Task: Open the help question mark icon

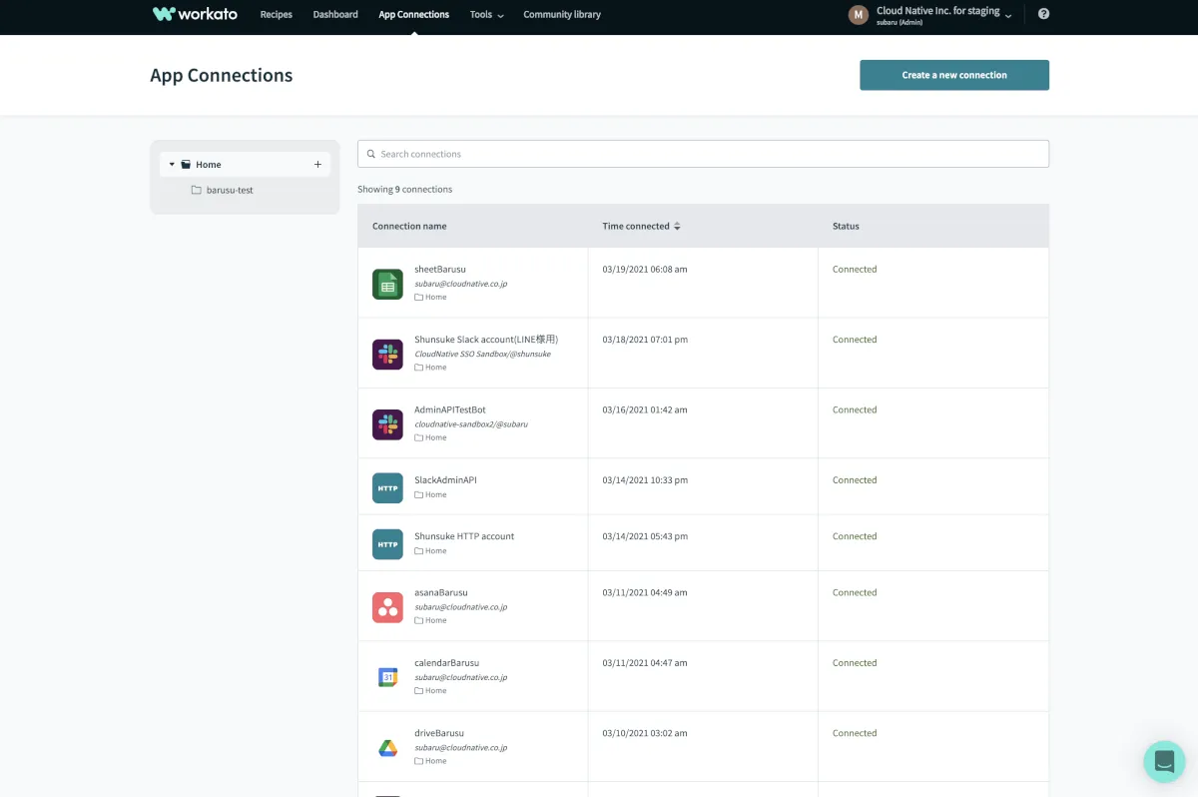Action: (x=1043, y=14)
